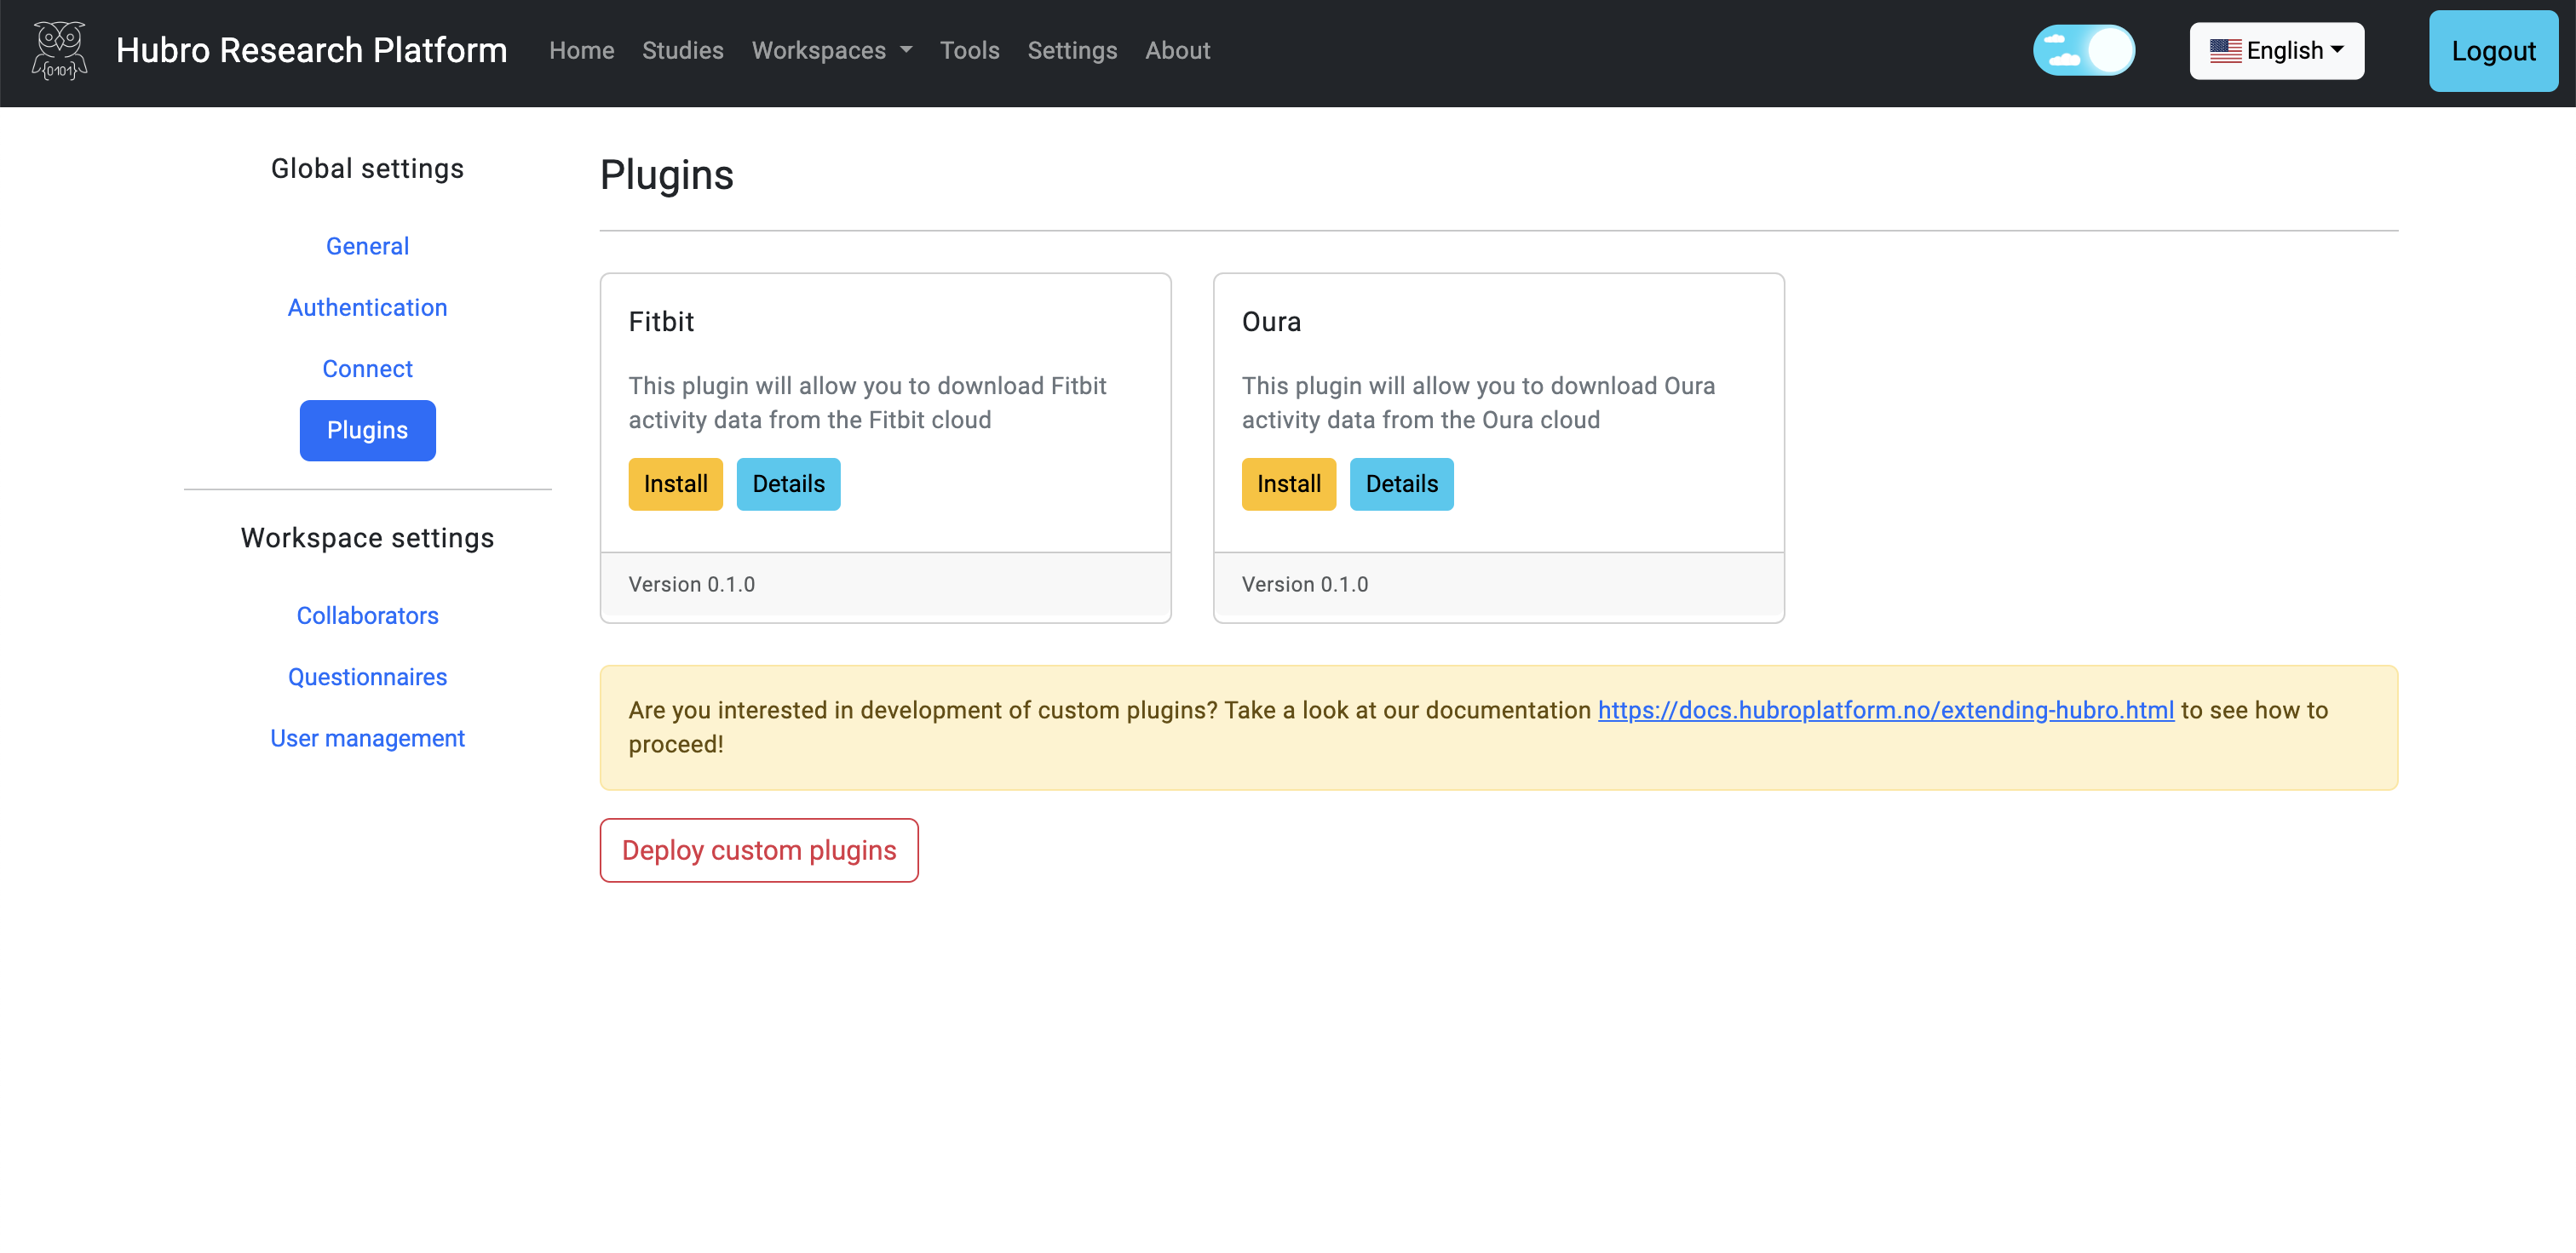Open the extending-hubro documentation link
This screenshot has height=1253, width=2576.
(x=1886, y=709)
